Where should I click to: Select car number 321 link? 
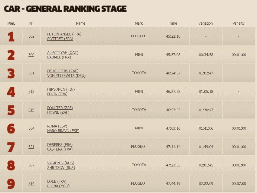pyautogui.click(x=31, y=147)
